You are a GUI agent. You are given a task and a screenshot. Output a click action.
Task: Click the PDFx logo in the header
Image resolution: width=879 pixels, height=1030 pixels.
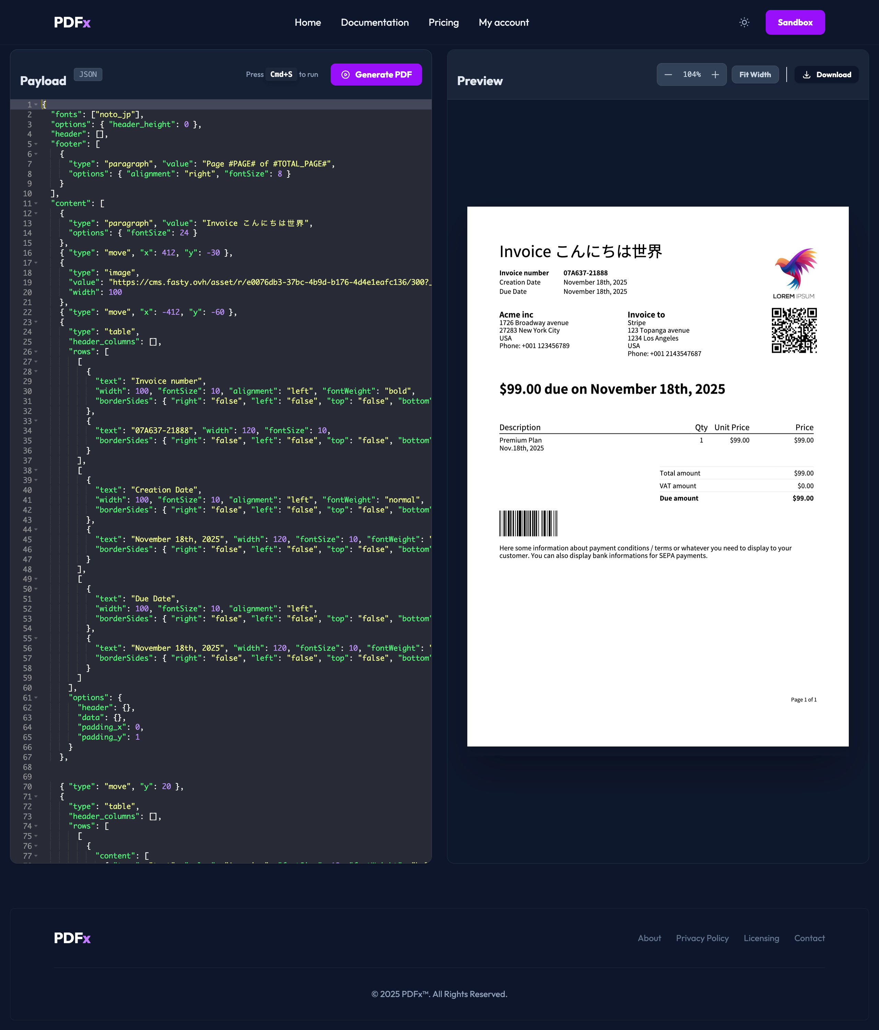(x=72, y=22)
